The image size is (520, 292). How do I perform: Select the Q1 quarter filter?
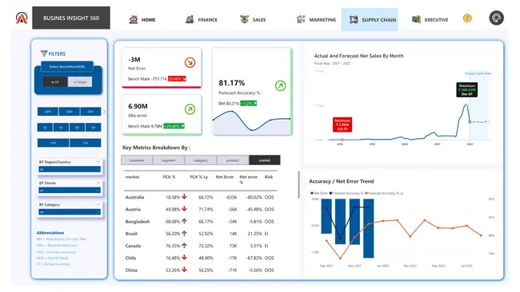45,128
